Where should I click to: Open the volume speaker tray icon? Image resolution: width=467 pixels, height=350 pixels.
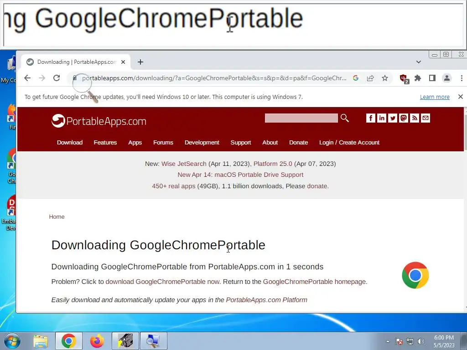point(420,341)
